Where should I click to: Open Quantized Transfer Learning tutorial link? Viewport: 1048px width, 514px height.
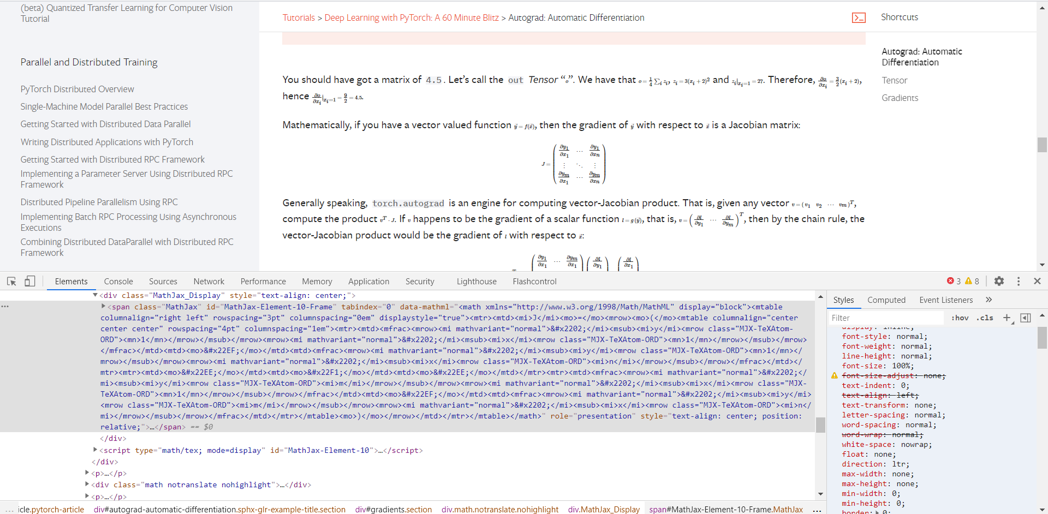point(127,13)
